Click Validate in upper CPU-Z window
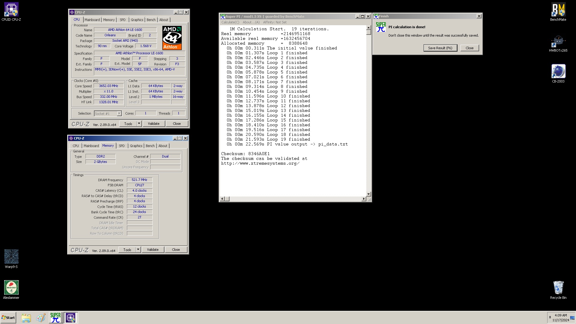Viewport: 576px width, 324px height. pos(154,124)
